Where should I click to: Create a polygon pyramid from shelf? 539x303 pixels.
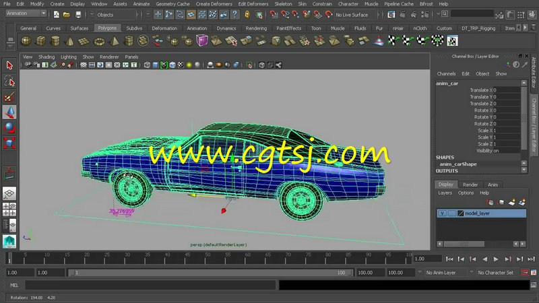click(x=114, y=41)
